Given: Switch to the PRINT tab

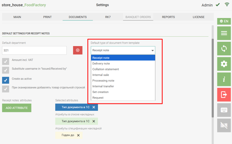Looking at the screenshot, I should coord(47,17).
